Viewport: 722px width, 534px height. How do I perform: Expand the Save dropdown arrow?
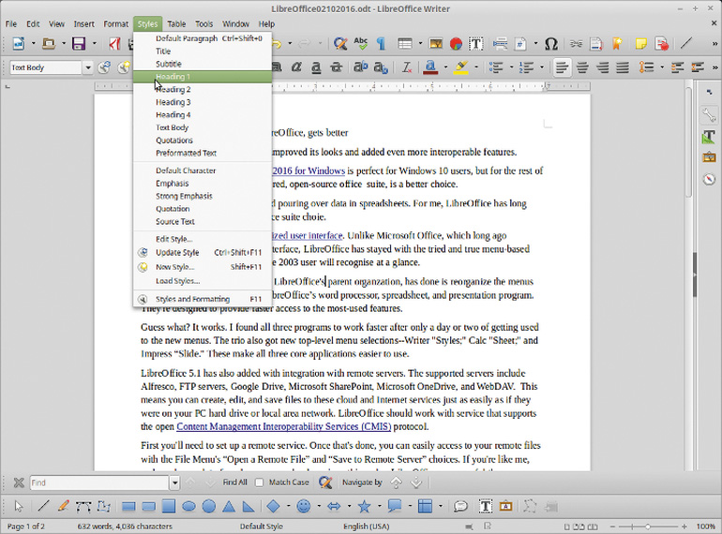click(94, 44)
